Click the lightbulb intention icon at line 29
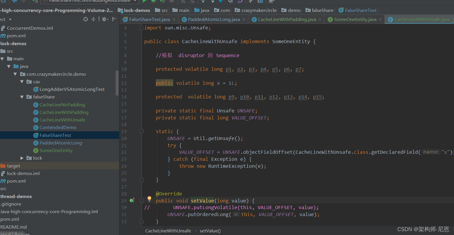Screen dimensions: 454x235 tap(149, 199)
